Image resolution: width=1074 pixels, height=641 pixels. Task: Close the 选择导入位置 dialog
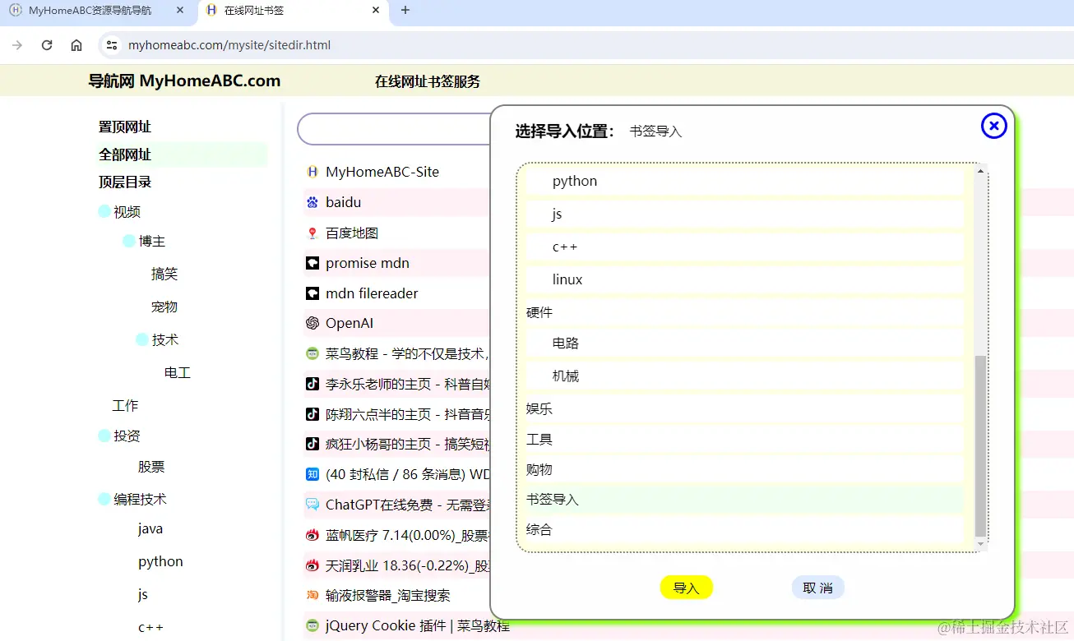pyautogui.click(x=993, y=125)
